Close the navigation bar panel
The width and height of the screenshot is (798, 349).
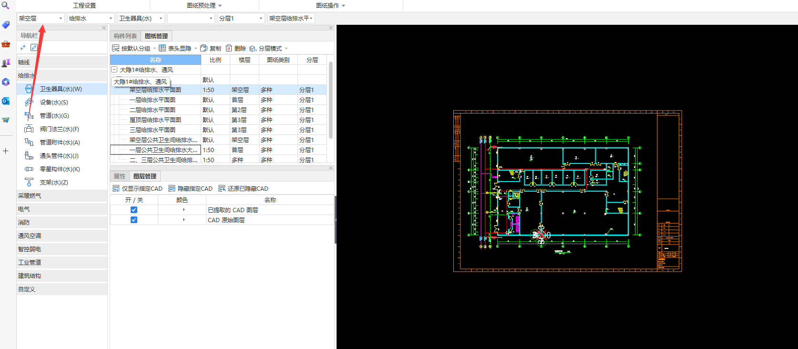[104, 28]
